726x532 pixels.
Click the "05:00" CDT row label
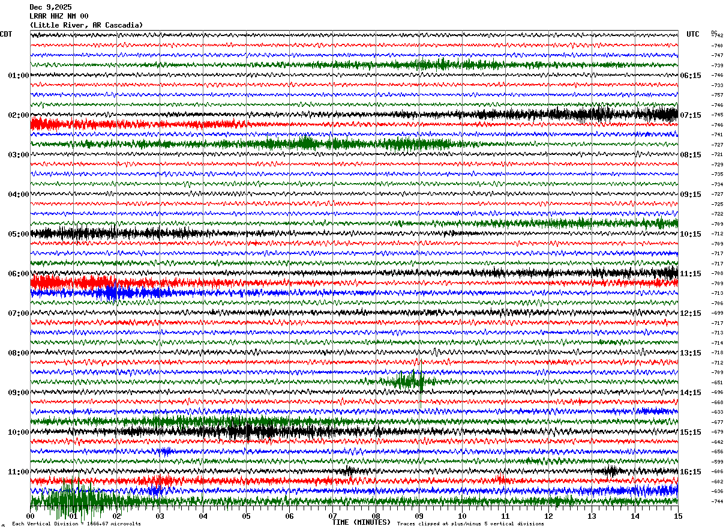pos(18,234)
